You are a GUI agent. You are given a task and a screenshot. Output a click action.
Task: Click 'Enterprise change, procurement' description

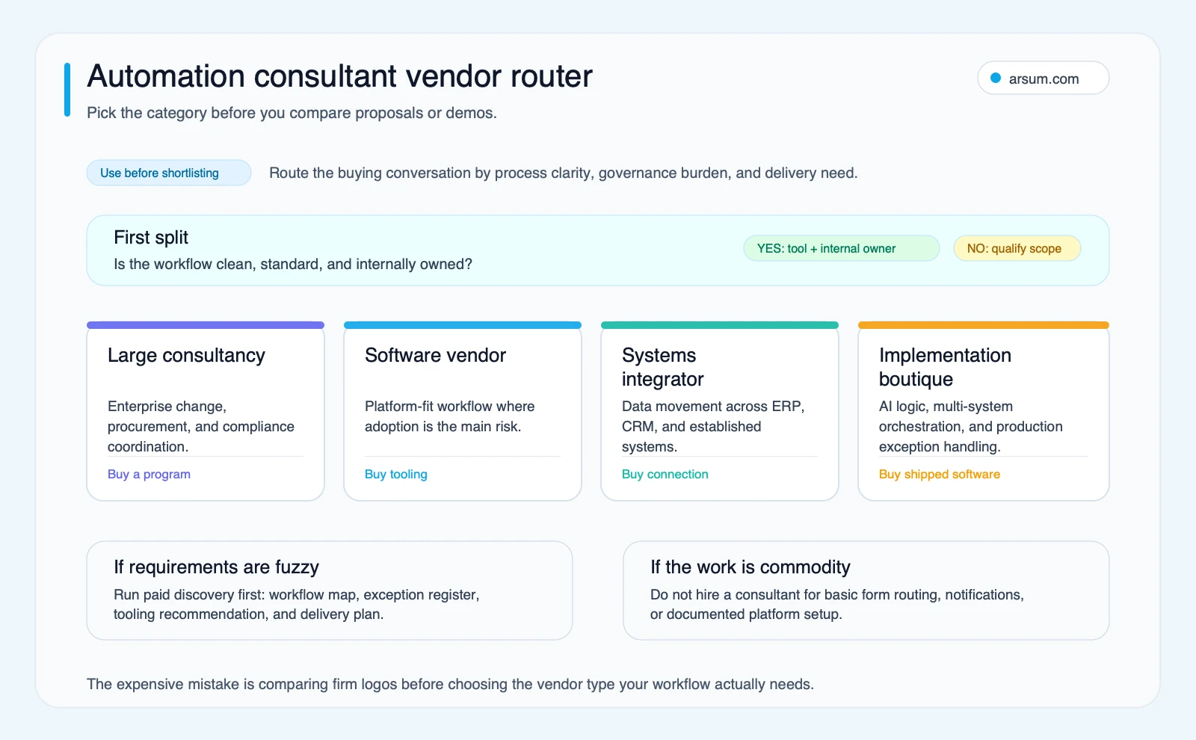(201, 426)
